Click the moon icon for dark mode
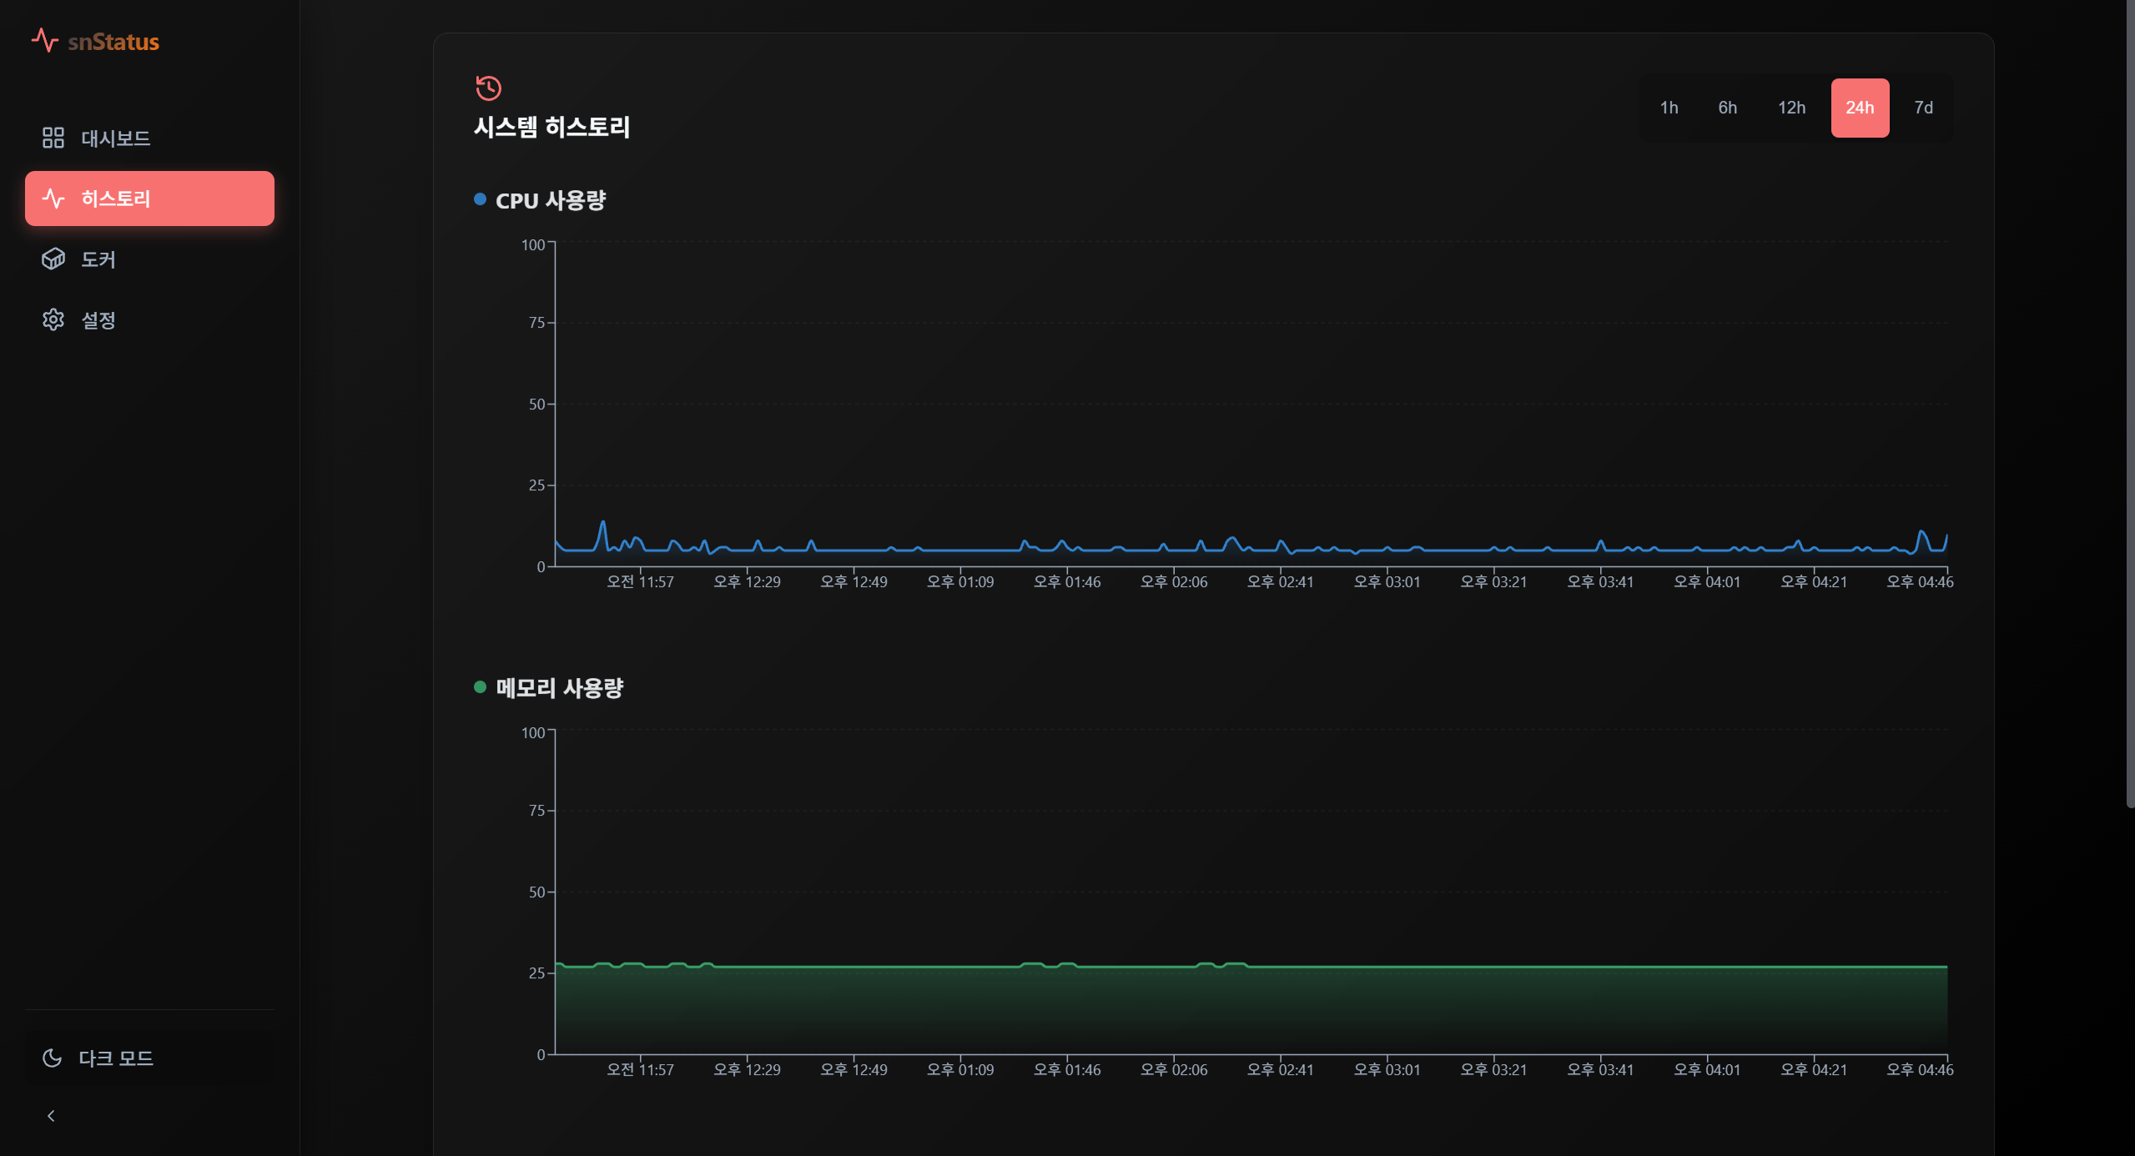2135x1156 pixels. pos(53,1058)
